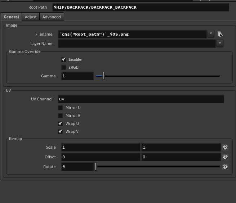The height and width of the screenshot is (203, 236).
Task: Open file chooser icon next to Filename
Action: [220, 34]
